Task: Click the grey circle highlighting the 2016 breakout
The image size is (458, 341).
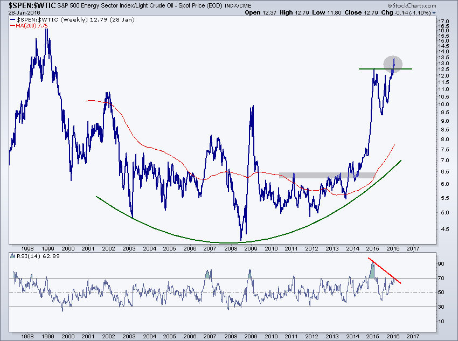Action: tap(393, 64)
